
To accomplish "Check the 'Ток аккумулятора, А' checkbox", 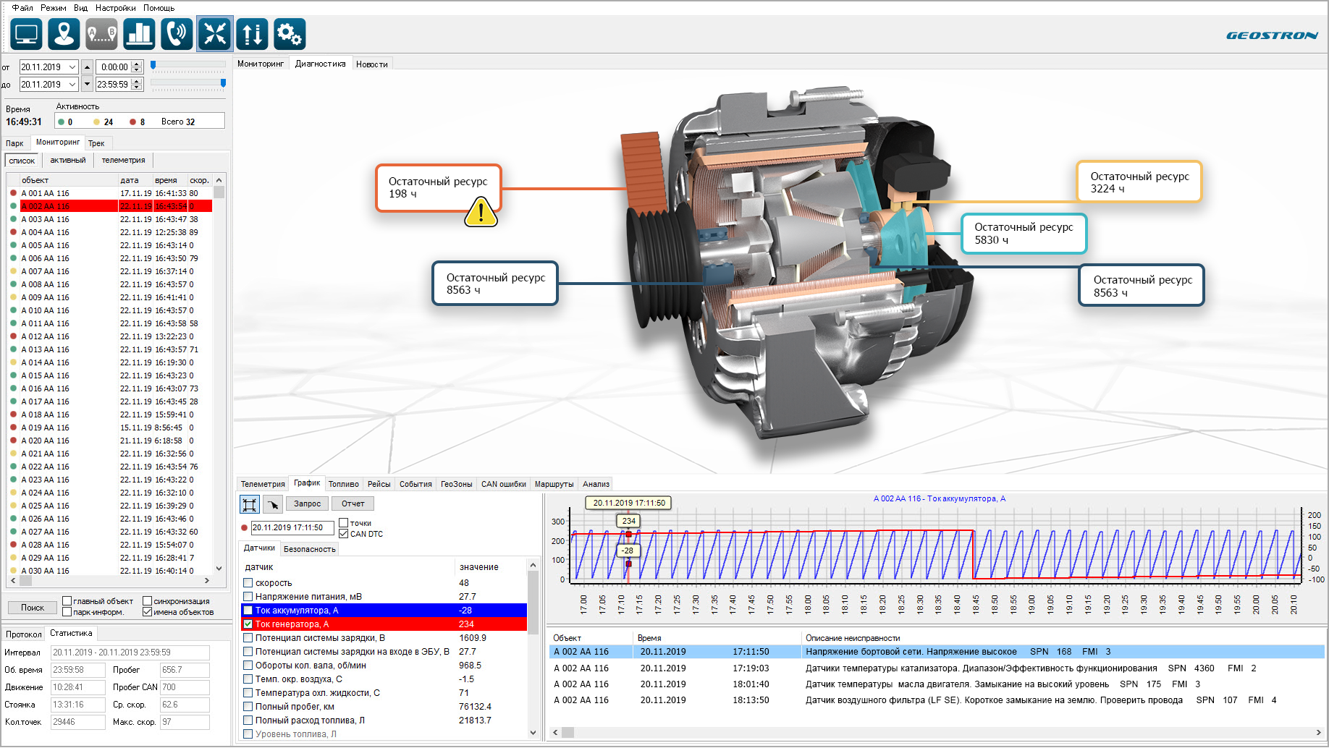I will (248, 611).
